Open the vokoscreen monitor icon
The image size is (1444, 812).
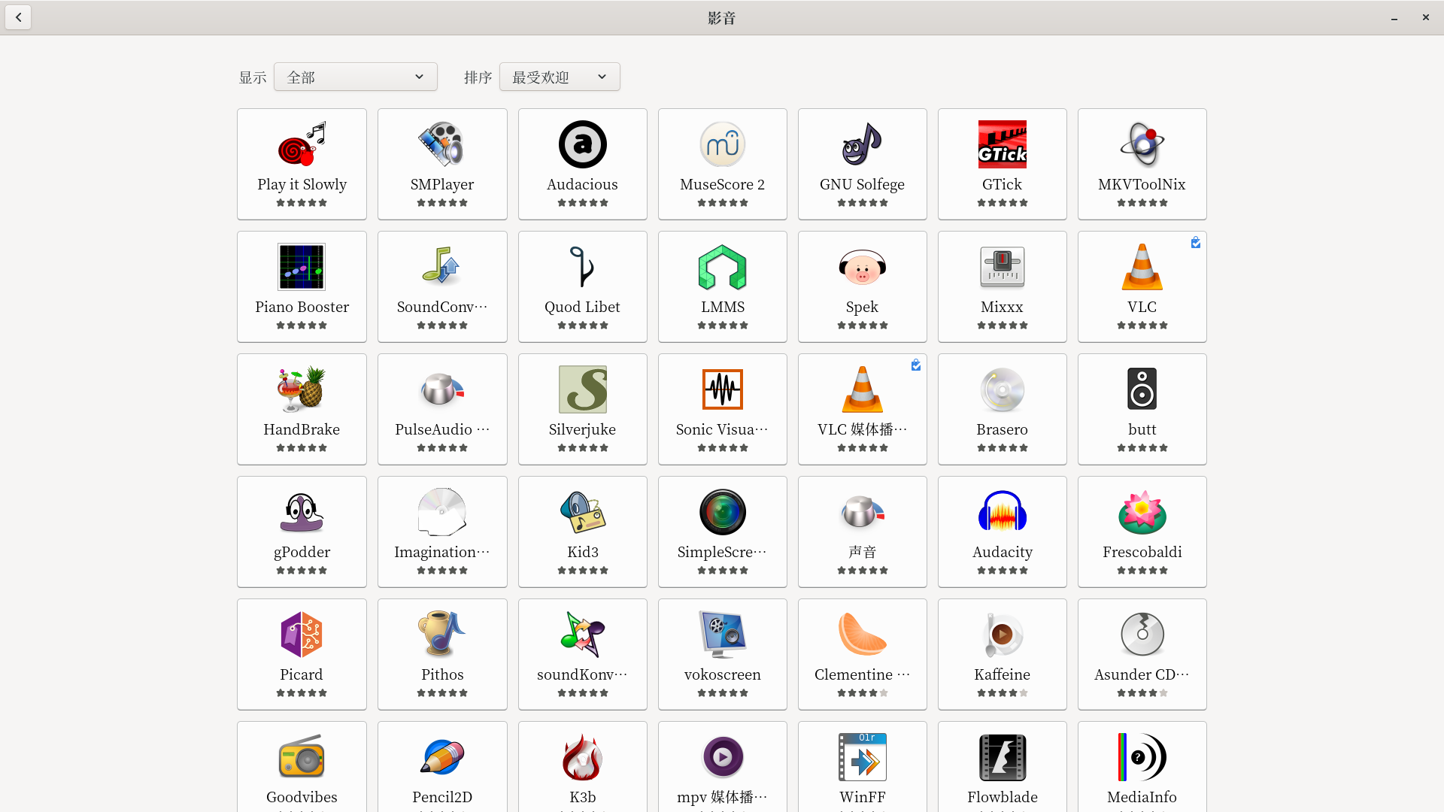723,634
